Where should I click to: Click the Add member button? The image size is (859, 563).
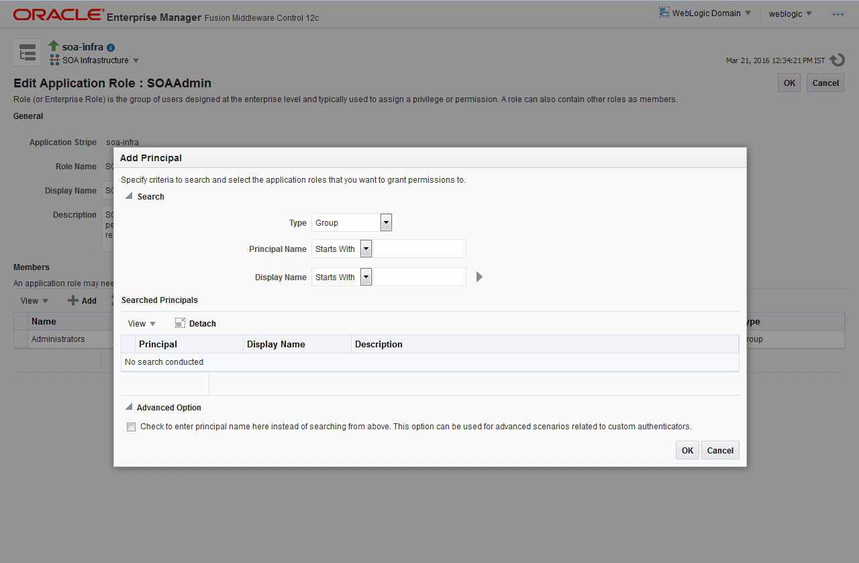coord(83,301)
